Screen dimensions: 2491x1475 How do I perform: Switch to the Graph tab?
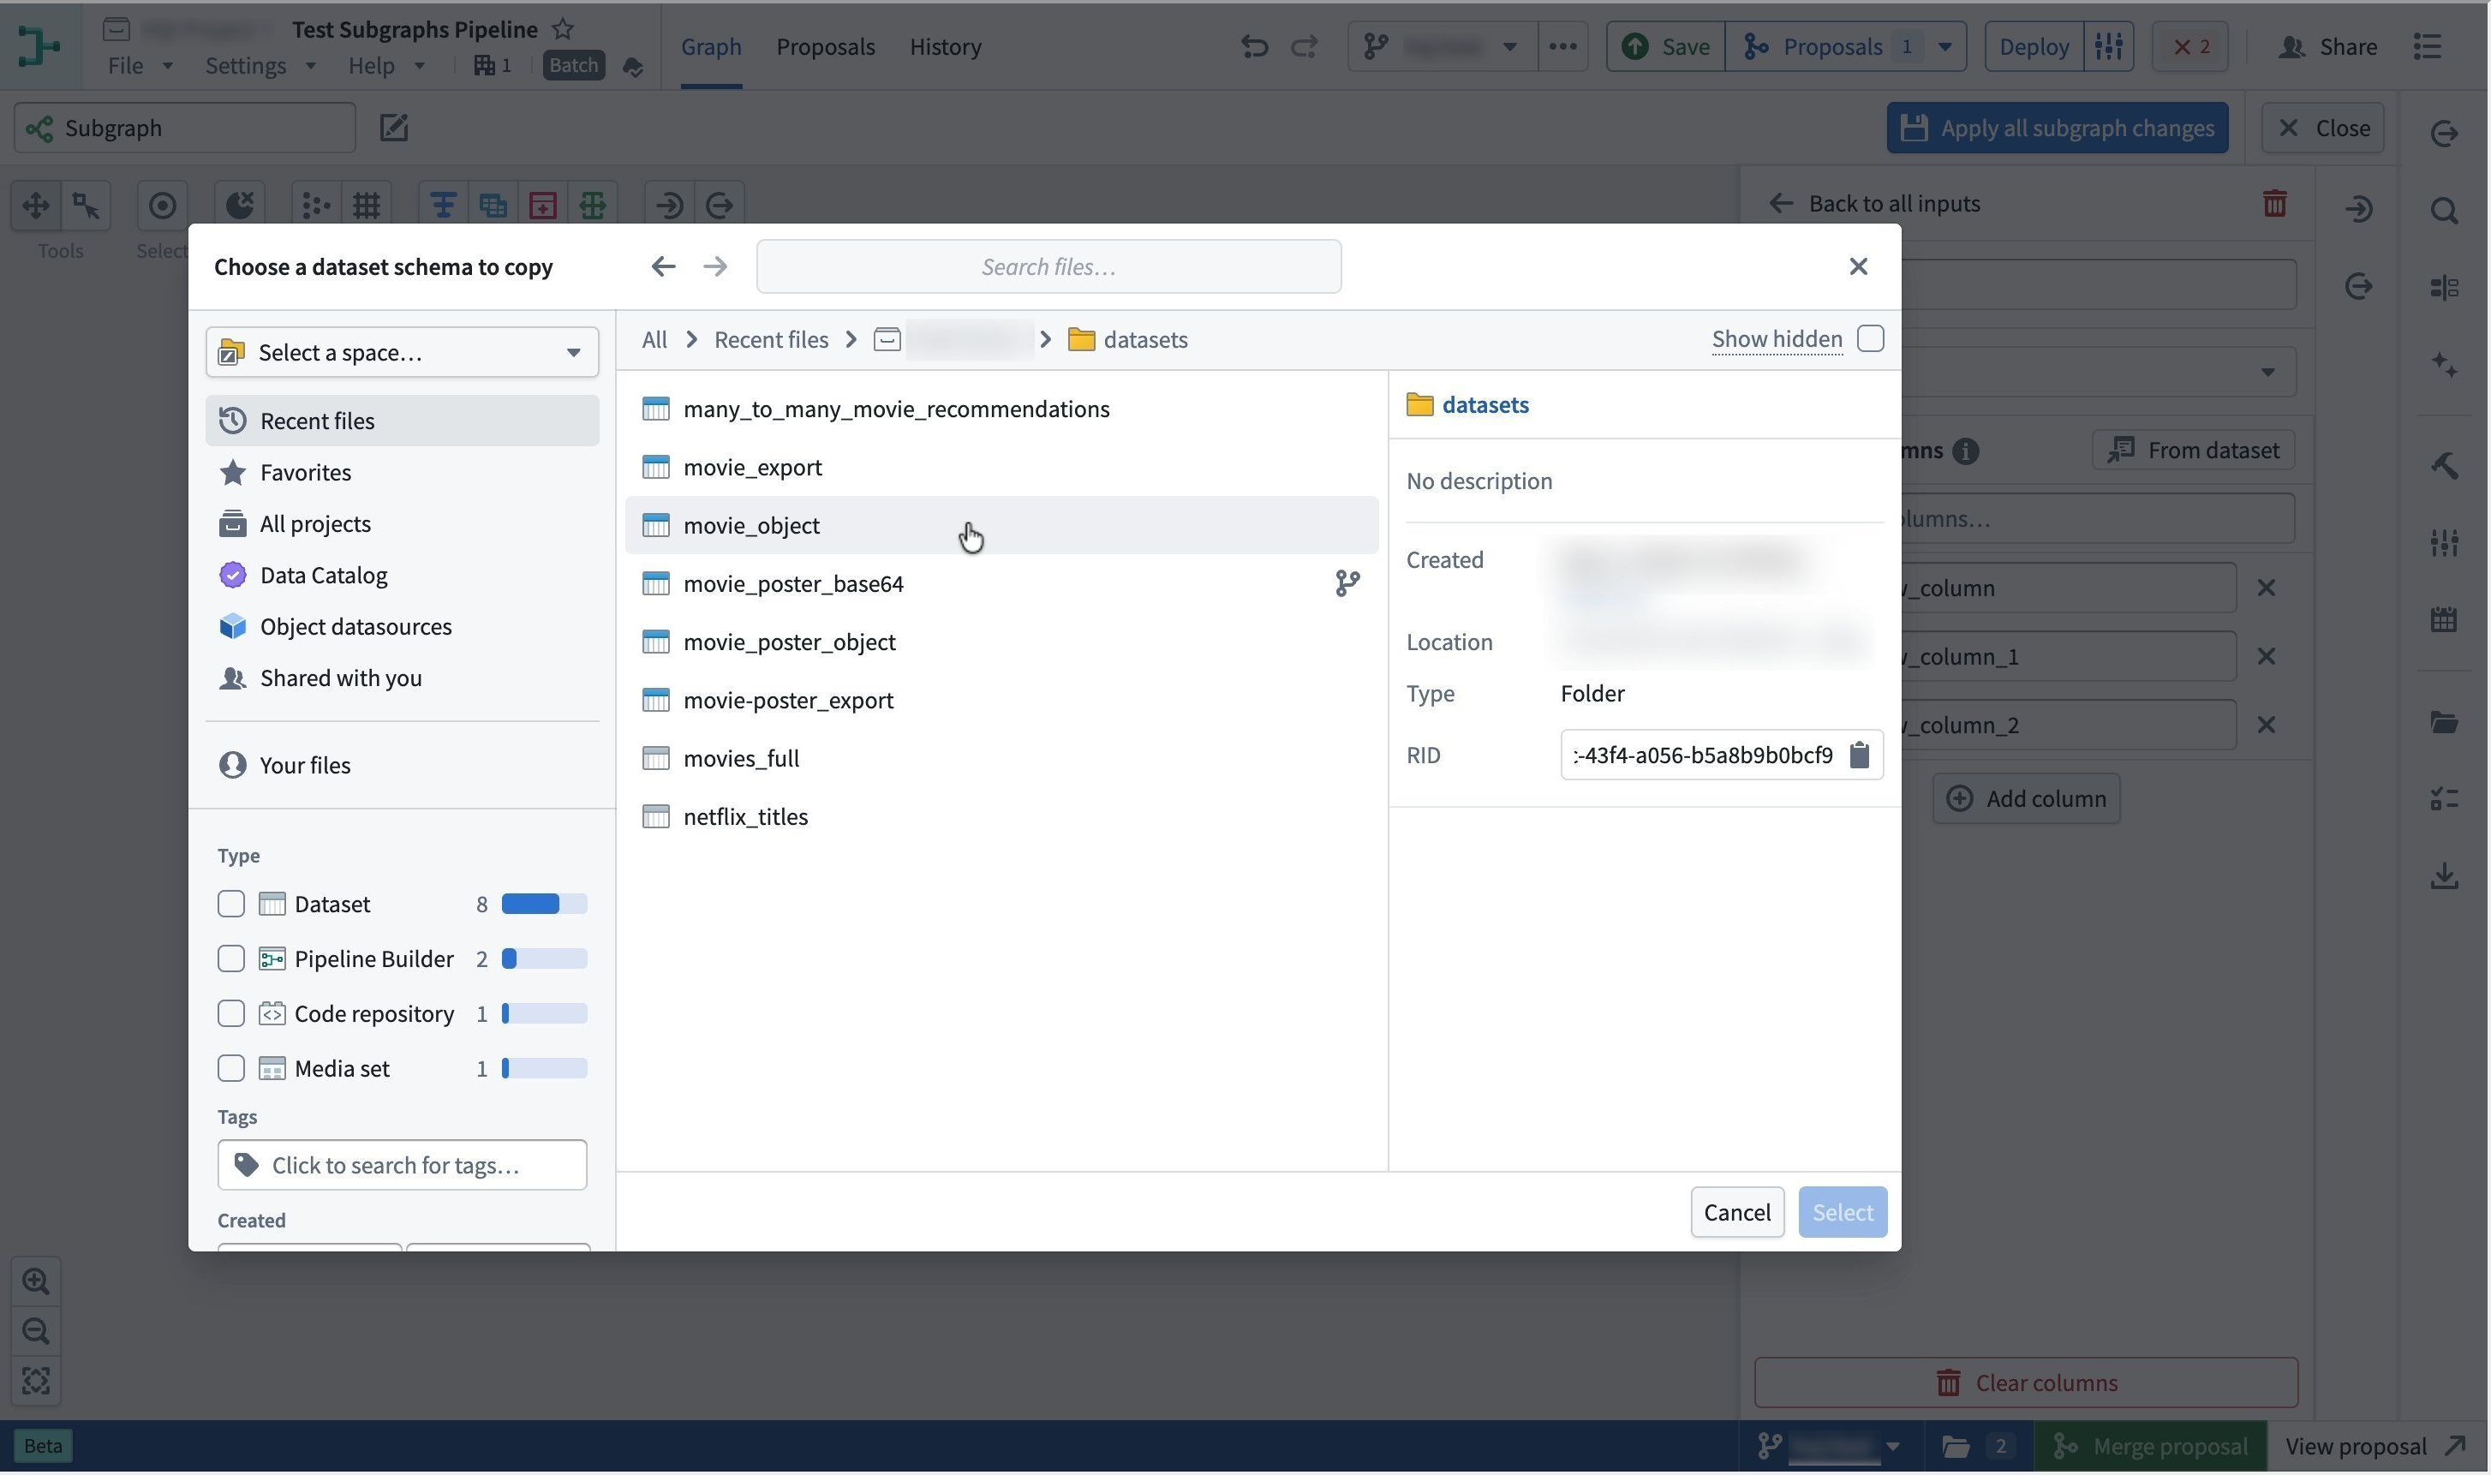coord(711,47)
